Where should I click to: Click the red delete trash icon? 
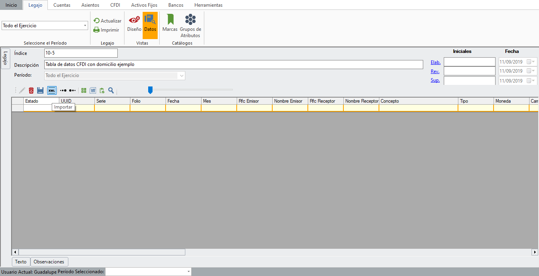(31, 90)
